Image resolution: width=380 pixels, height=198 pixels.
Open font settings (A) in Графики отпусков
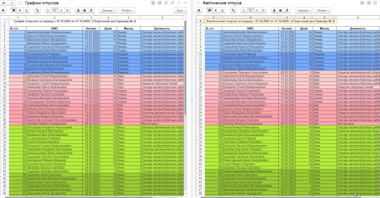pos(3,10)
